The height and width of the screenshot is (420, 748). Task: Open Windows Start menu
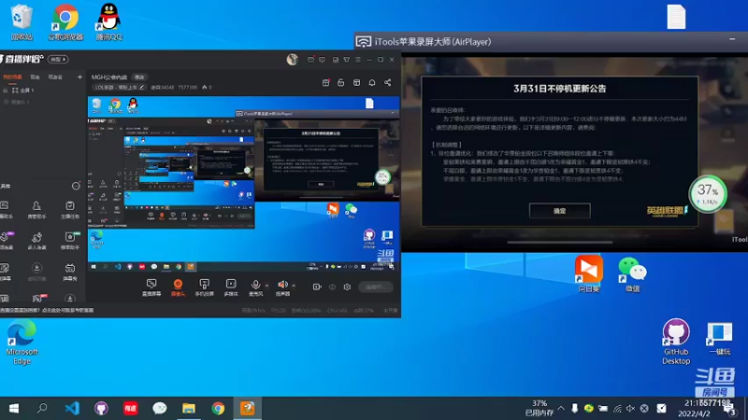(14, 408)
